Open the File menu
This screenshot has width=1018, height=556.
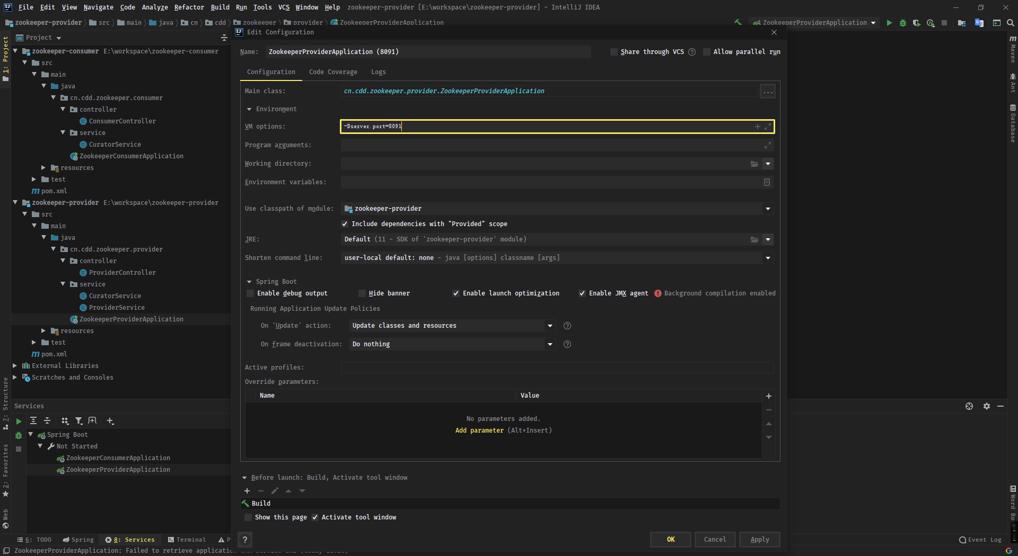[x=25, y=7]
